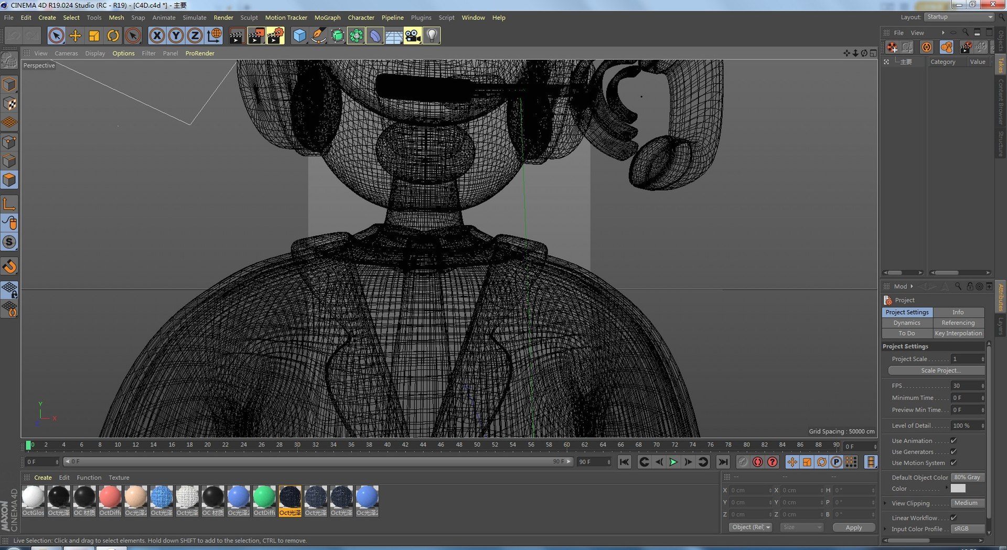Click the Record Active Objects button
This screenshot has width=1007, height=550.
[x=743, y=462]
